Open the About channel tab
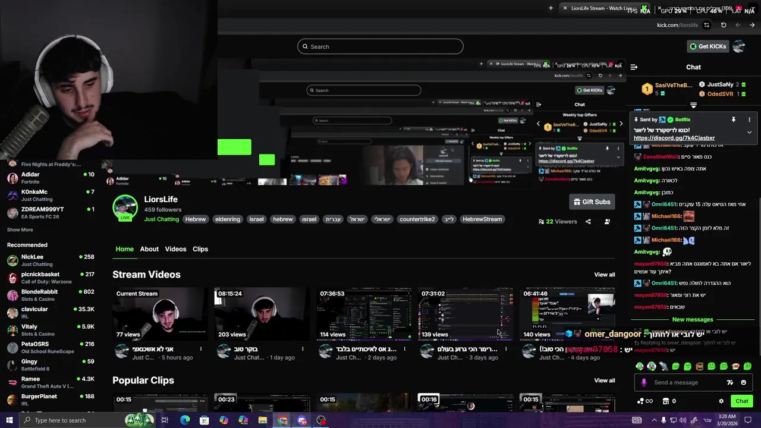The height and width of the screenshot is (428, 761). tap(149, 249)
